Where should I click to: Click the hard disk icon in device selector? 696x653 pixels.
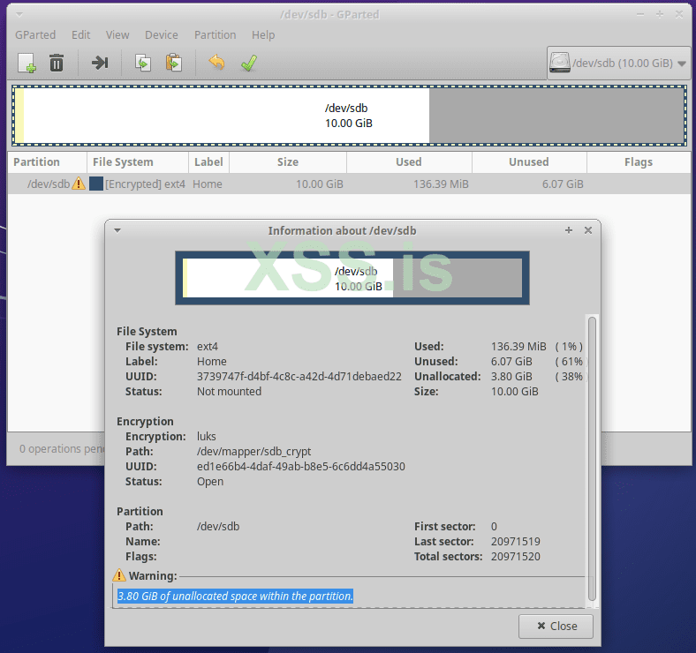pos(560,63)
